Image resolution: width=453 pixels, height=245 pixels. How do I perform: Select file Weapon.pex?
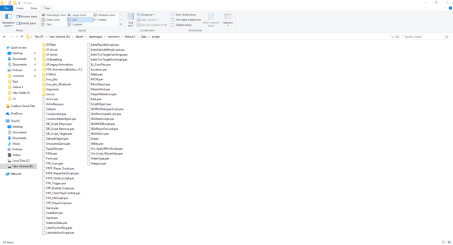(x=97, y=164)
